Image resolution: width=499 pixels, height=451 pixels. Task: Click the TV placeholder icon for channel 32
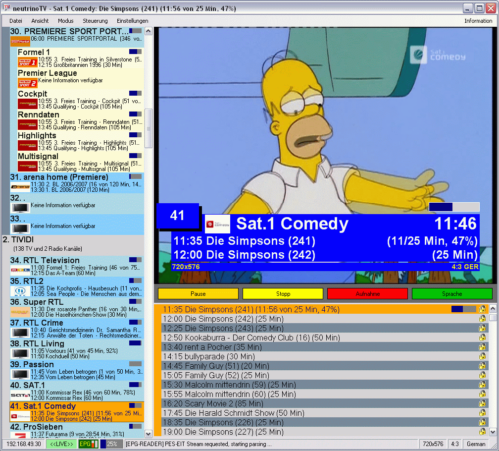20,208
